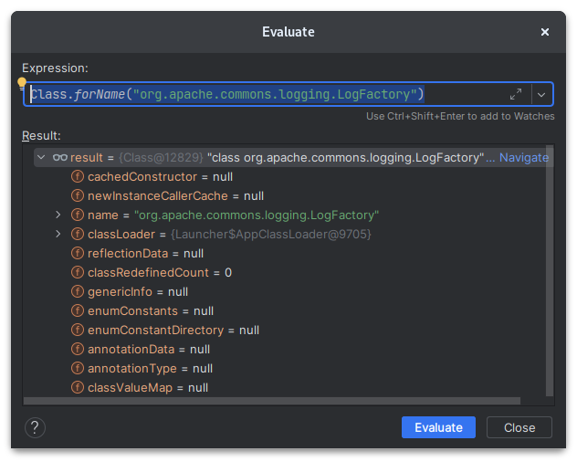Viewport: 577px width, 462px height.
Task: Click the horizontal scrollbar under results
Action: pyautogui.click(x=272, y=400)
